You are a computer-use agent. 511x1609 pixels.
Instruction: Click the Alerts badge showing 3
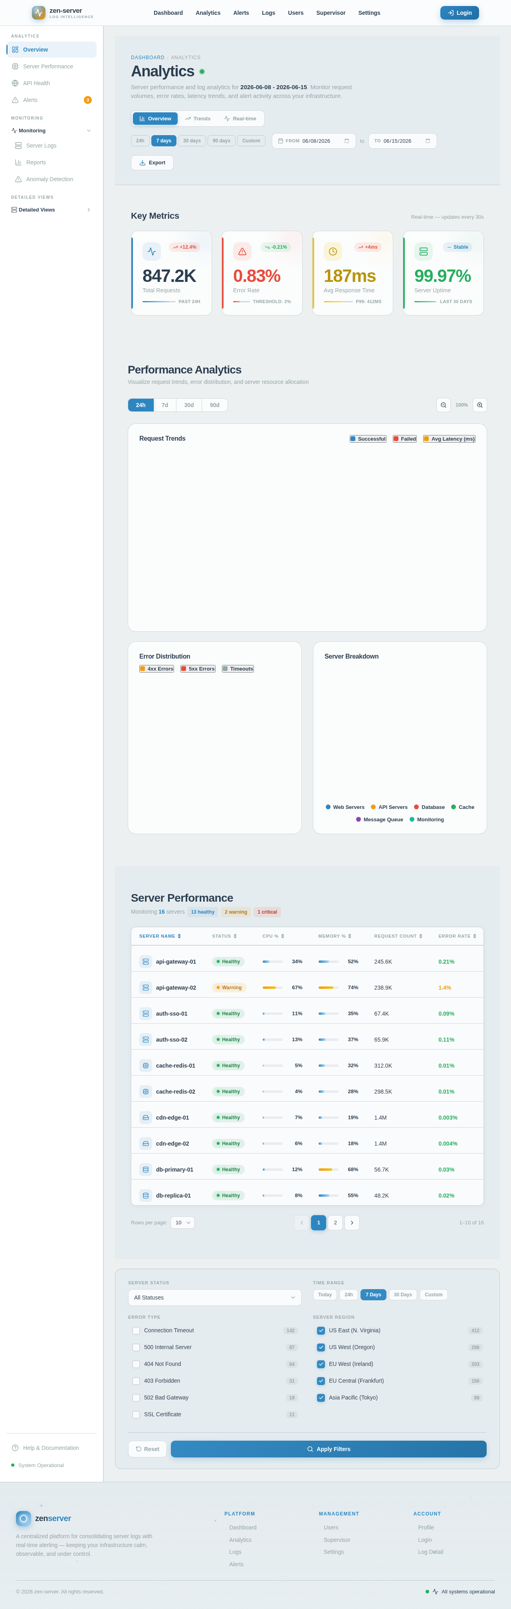point(88,100)
